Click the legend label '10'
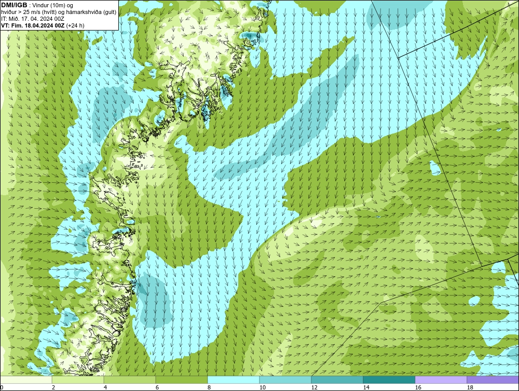 coord(263,387)
